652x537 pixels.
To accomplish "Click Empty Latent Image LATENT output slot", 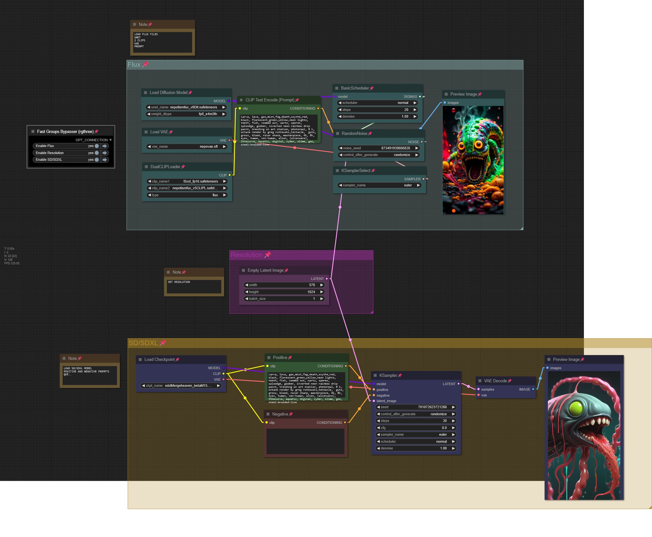I will click(327, 279).
